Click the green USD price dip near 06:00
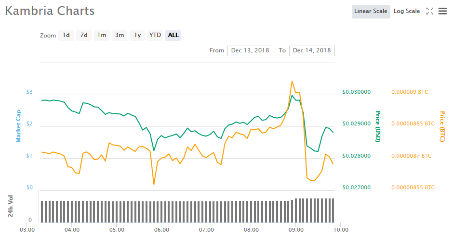The image size is (453, 234). [x=154, y=150]
